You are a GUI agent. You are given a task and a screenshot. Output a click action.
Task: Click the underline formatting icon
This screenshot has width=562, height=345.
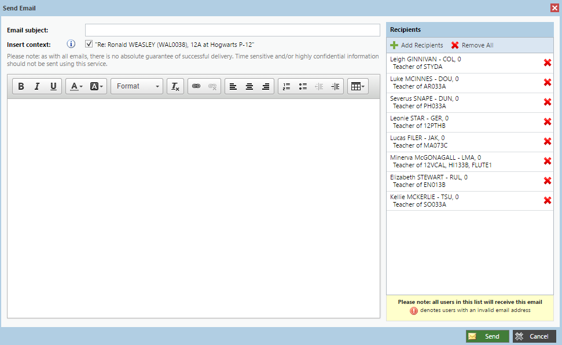(x=53, y=86)
